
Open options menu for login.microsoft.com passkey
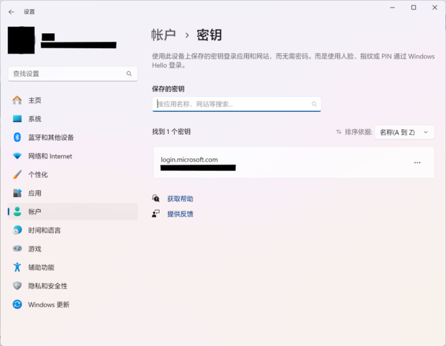[417, 162]
